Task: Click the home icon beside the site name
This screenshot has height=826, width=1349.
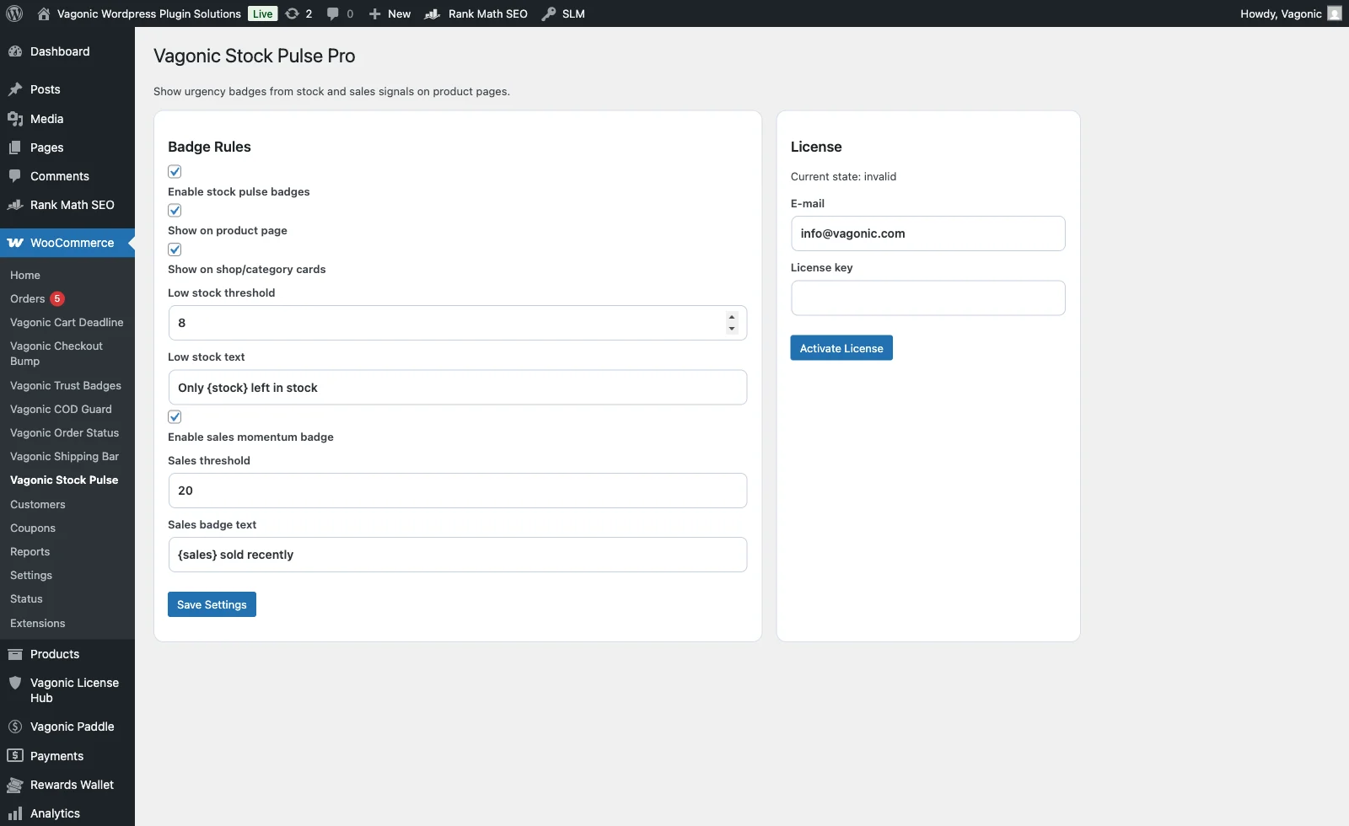Action: tap(44, 13)
